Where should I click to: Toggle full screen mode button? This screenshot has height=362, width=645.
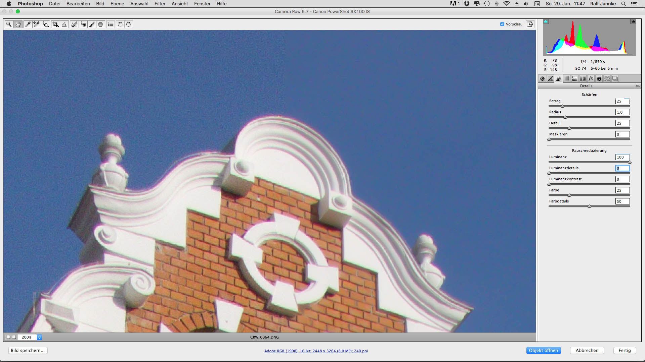(x=530, y=24)
